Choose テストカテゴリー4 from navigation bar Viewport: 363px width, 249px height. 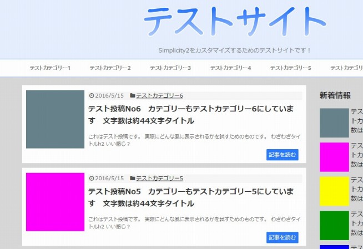230,68
